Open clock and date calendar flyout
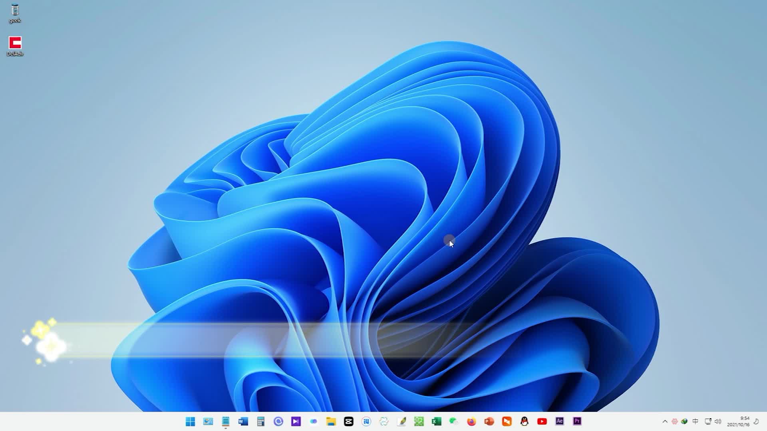Screen dimensions: 767x431 [738, 421]
